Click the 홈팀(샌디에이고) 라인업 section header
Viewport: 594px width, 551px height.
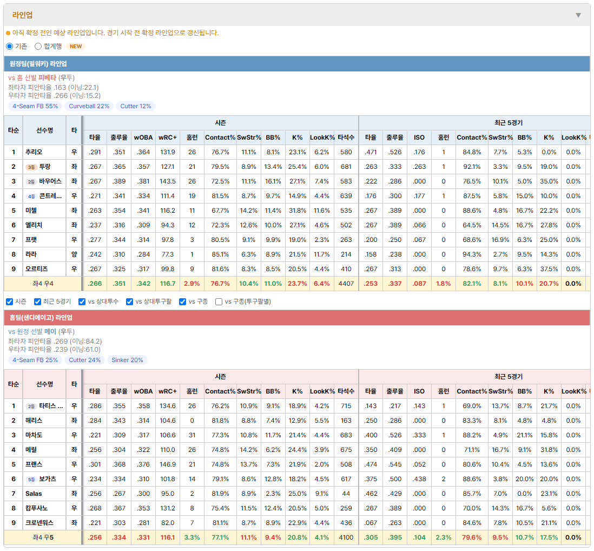click(297, 318)
